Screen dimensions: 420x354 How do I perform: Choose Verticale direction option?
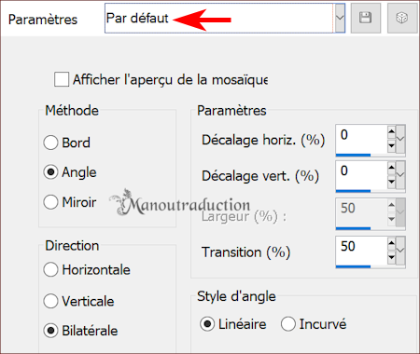pyautogui.click(x=50, y=301)
